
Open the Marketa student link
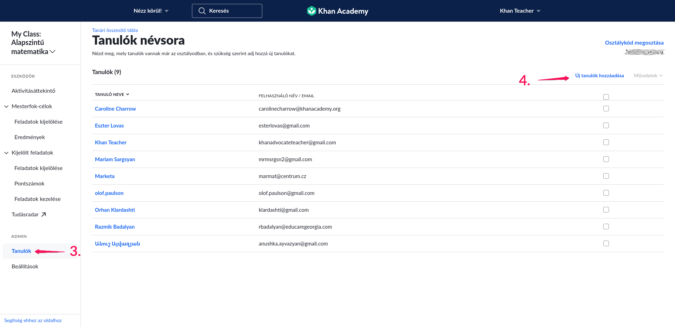pyautogui.click(x=105, y=176)
